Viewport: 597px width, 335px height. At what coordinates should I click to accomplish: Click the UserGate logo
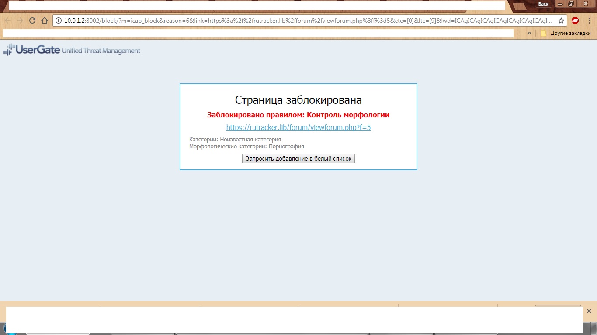click(72, 50)
